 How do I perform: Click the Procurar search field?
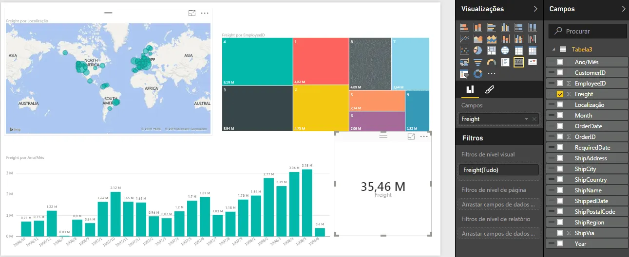[588, 31]
